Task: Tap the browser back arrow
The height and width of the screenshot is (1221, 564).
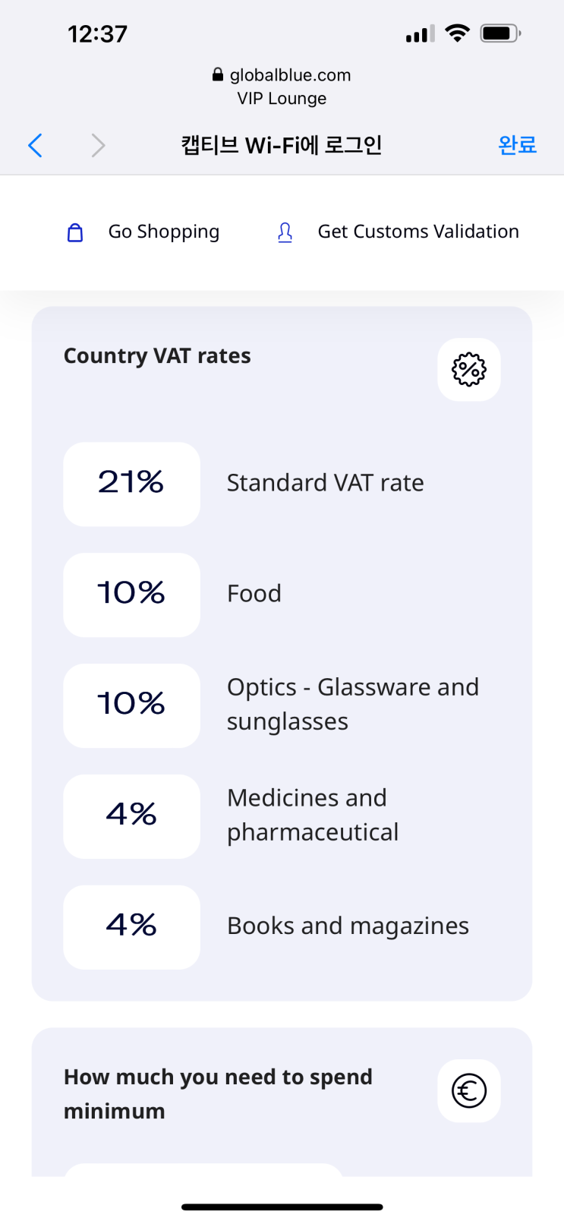Action: (35, 145)
